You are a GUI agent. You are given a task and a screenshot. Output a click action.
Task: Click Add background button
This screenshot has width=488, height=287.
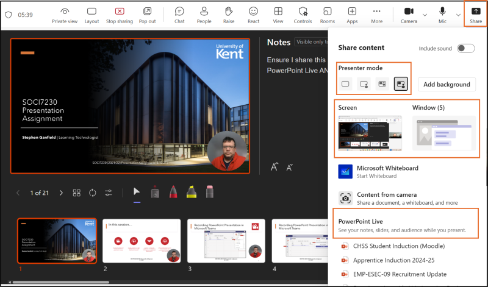(447, 84)
